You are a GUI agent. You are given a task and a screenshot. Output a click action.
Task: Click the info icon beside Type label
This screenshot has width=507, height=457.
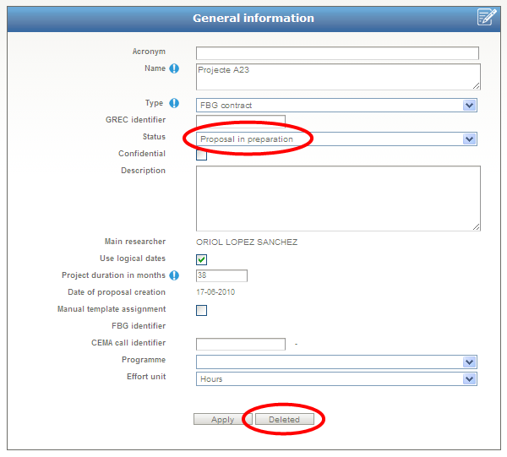[x=175, y=104]
